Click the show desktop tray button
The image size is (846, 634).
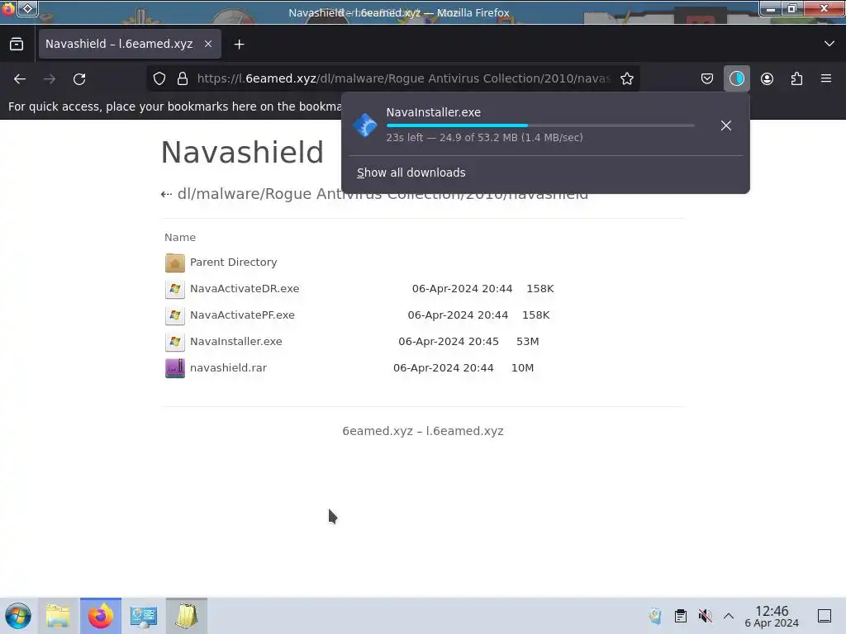point(824,616)
